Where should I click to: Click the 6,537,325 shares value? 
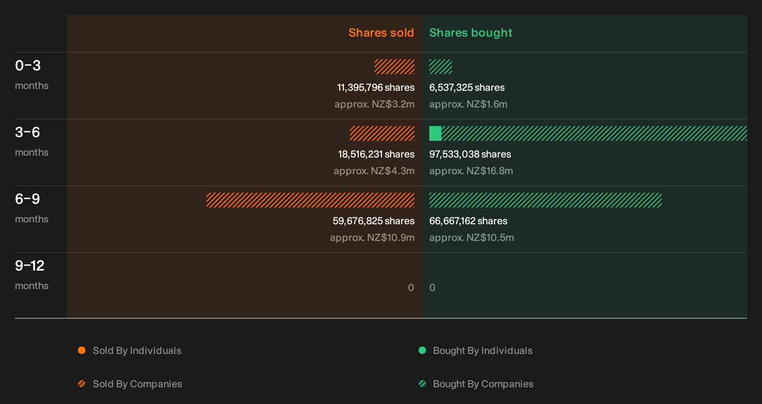coord(467,88)
